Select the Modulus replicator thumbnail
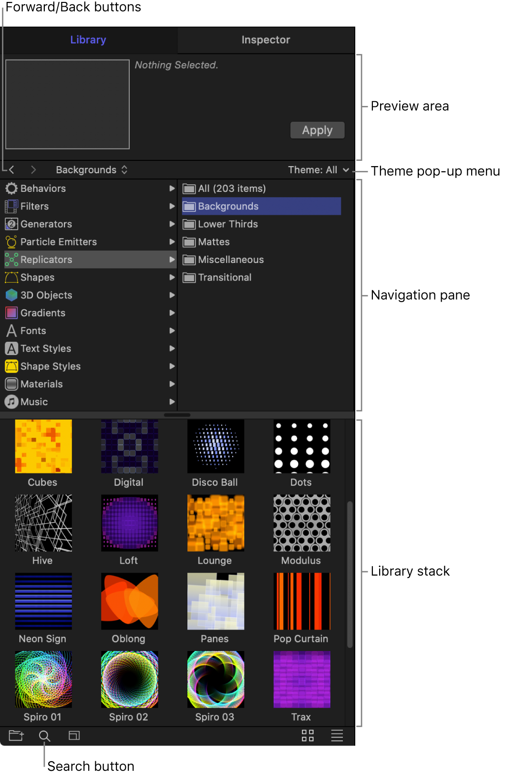Image resolution: width=505 pixels, height=777 pixels. 302,523
